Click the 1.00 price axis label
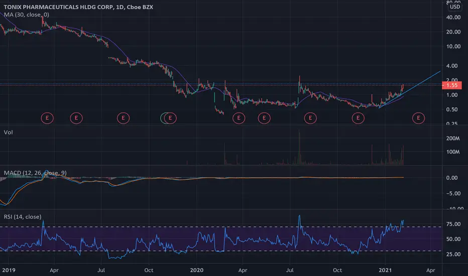 452,95
